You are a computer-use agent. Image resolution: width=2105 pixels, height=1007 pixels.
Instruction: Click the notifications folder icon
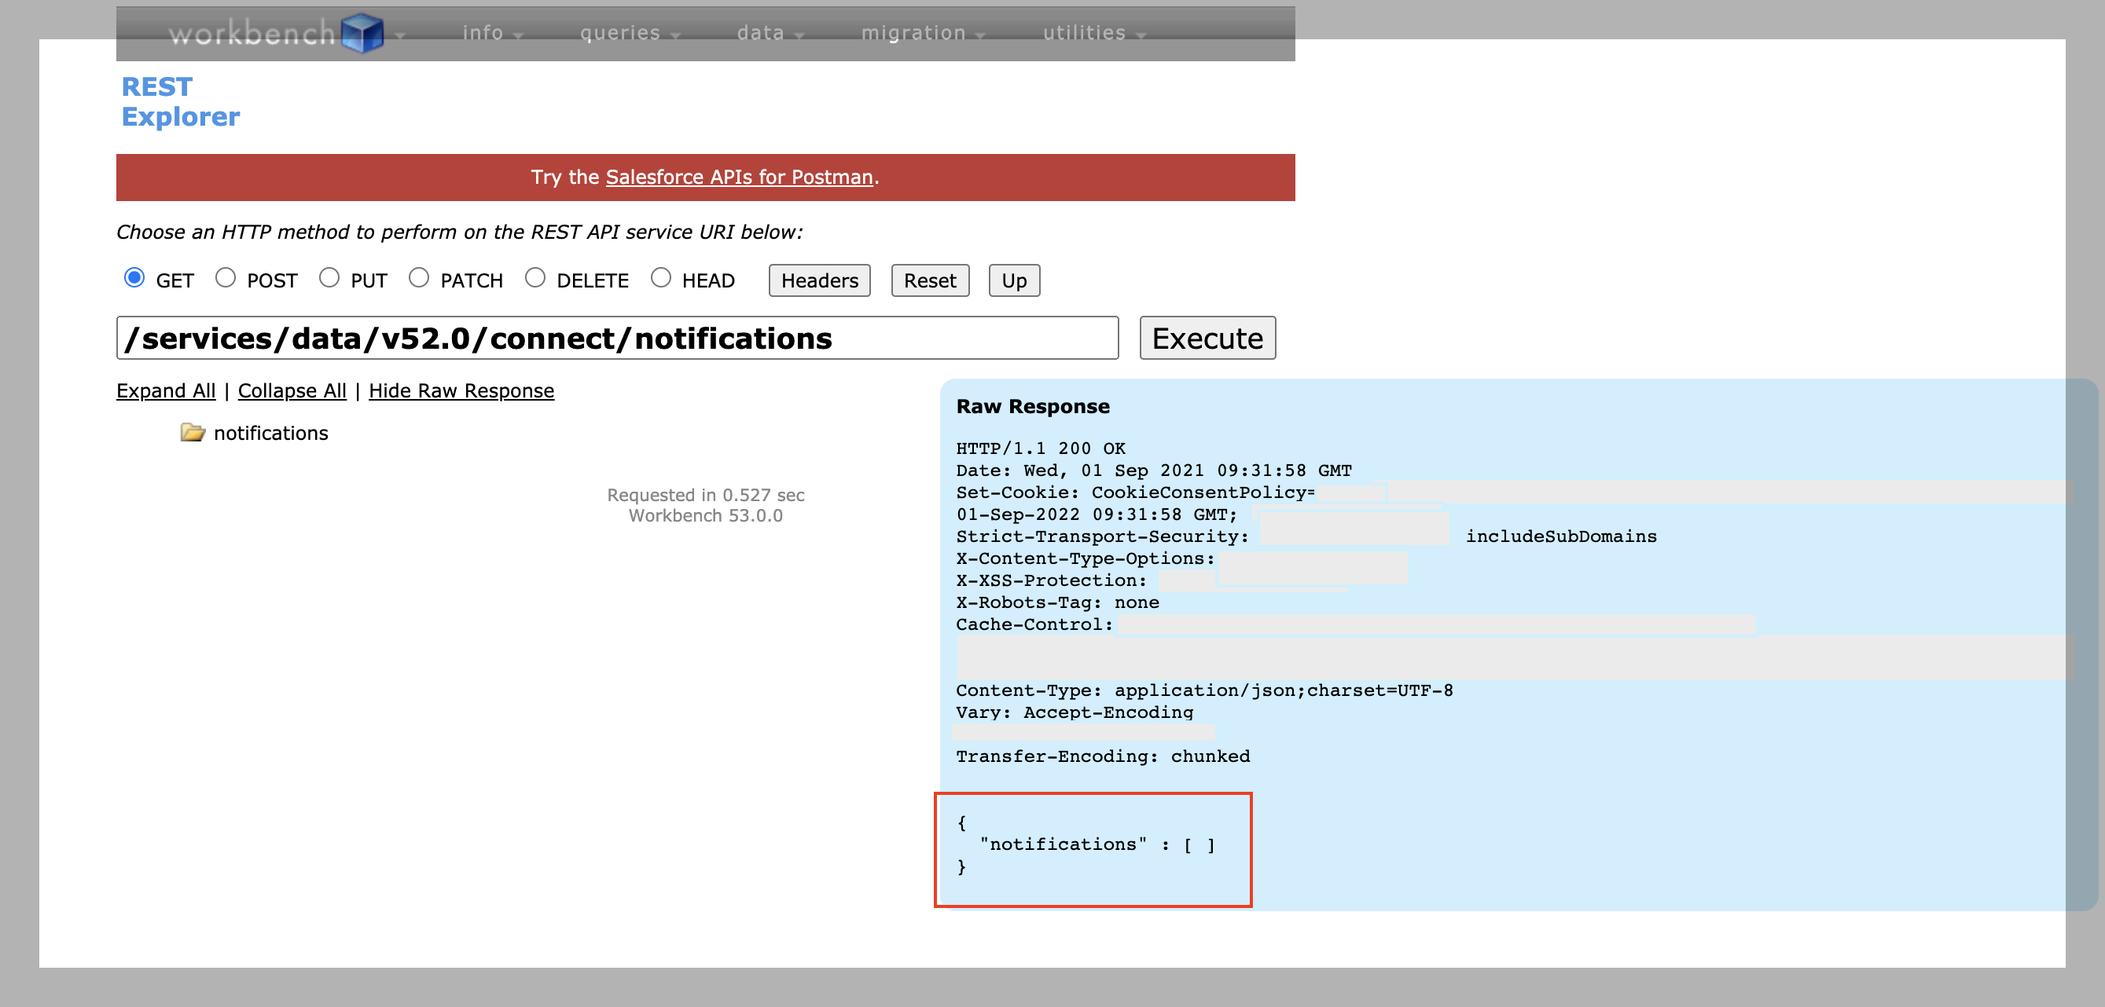click(x=193, y=432)
